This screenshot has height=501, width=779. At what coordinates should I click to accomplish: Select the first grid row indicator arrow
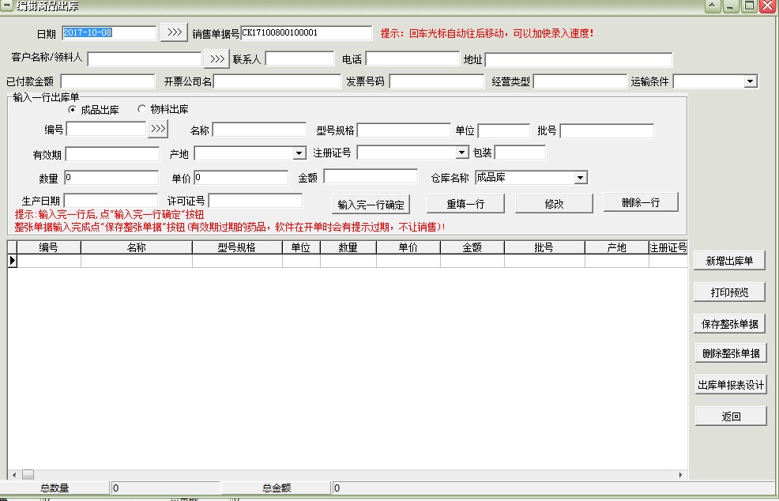tap(13, 261)
